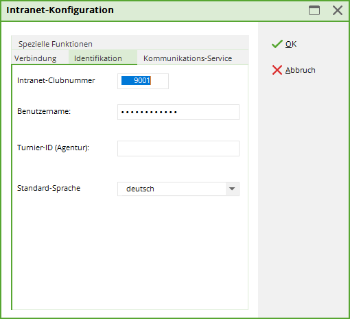Cancel the dialog via Abbruch label
350x319 pixels.
coord(301,70)
